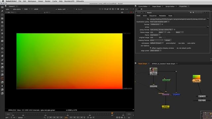Viewport: 212px width, 119px height.
Task: Select the Read2 gradient node in Node Graph
Action: [196, 79]
